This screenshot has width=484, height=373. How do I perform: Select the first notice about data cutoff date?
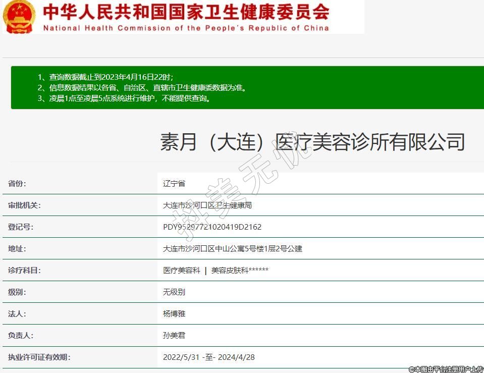click(x=105, y=77)
